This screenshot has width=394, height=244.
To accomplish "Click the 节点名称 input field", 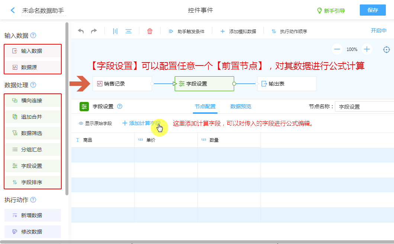I will click(x=364, y=107).
